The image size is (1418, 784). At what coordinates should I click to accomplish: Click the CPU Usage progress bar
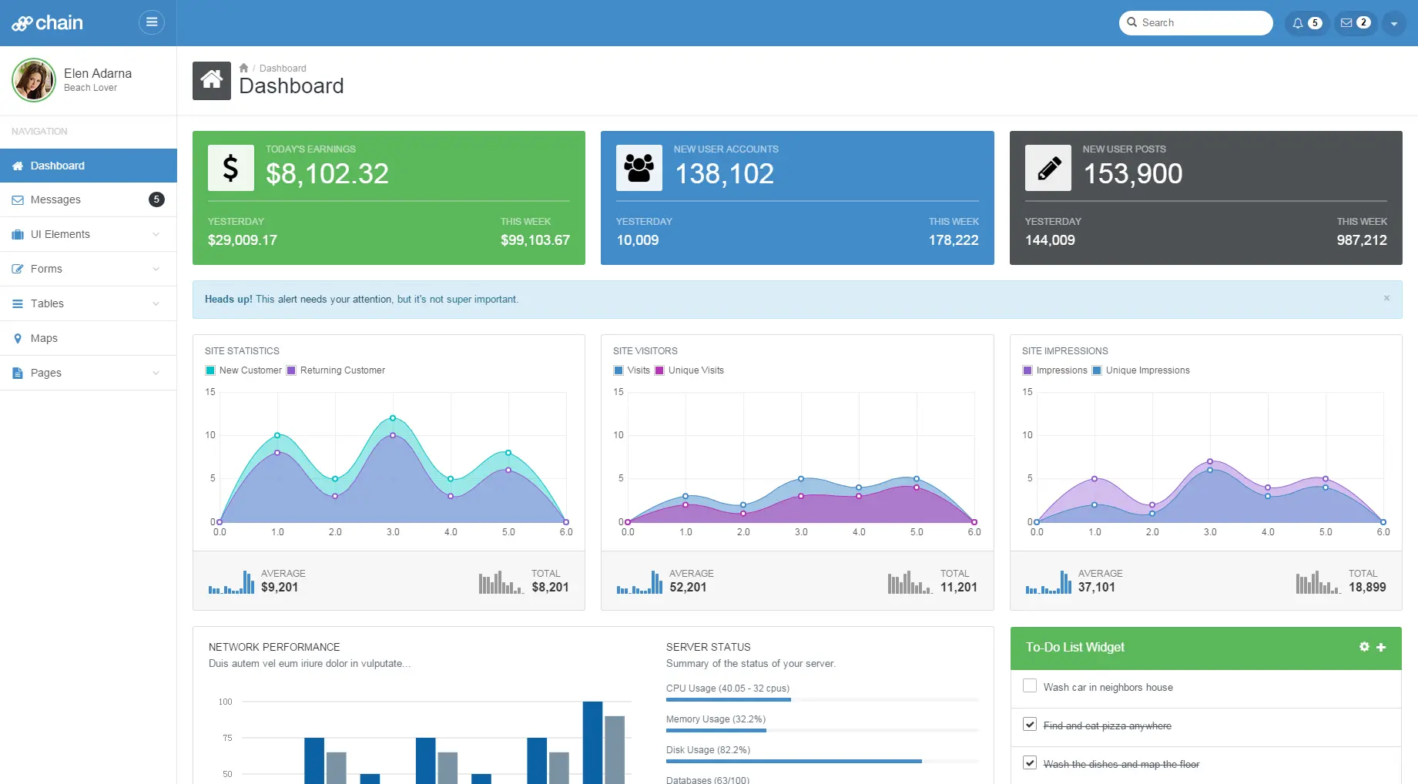pos(822,699)
